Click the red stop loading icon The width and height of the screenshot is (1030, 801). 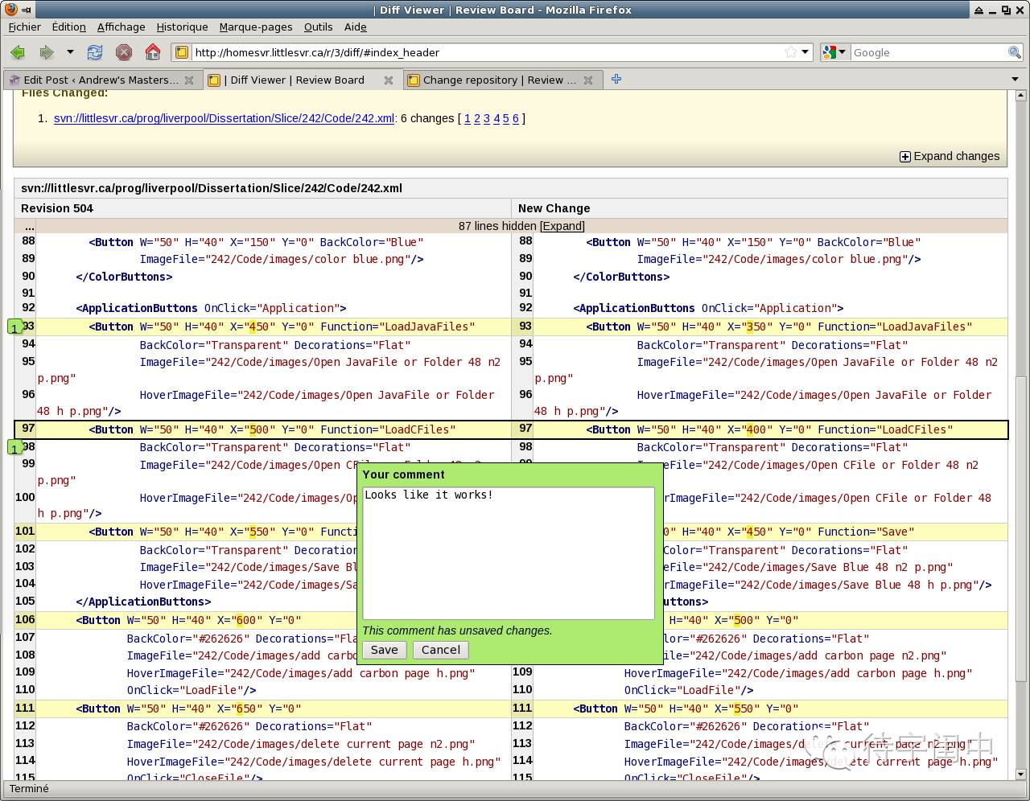(x=124, y=52)
